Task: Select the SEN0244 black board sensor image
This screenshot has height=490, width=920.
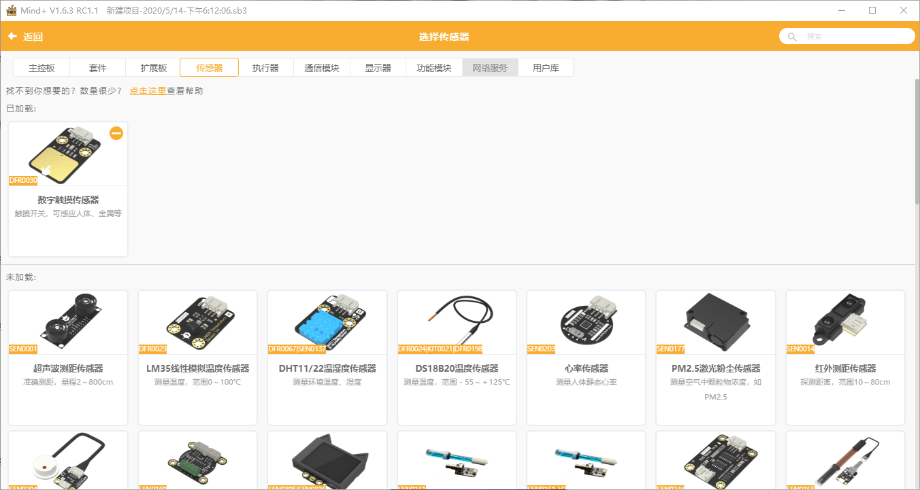Action: tap(716, 460)
